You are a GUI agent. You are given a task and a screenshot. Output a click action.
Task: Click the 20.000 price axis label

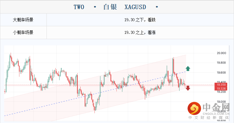coord(222,53)
